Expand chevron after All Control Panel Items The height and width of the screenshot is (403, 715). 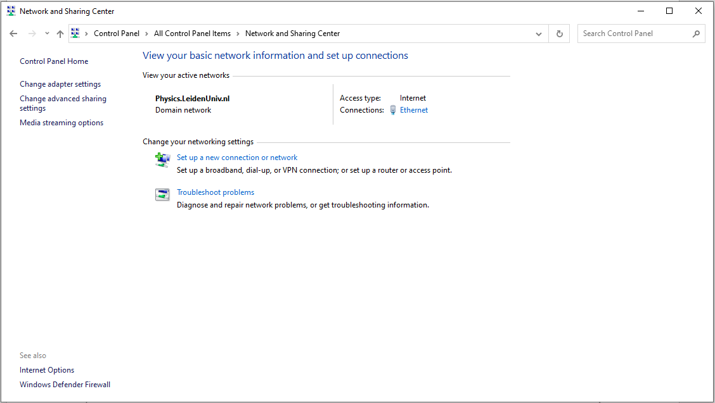click(x=238, y=34)
